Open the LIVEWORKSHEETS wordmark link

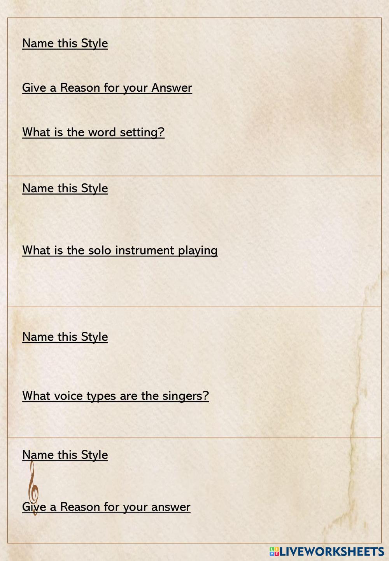point(332,551)
